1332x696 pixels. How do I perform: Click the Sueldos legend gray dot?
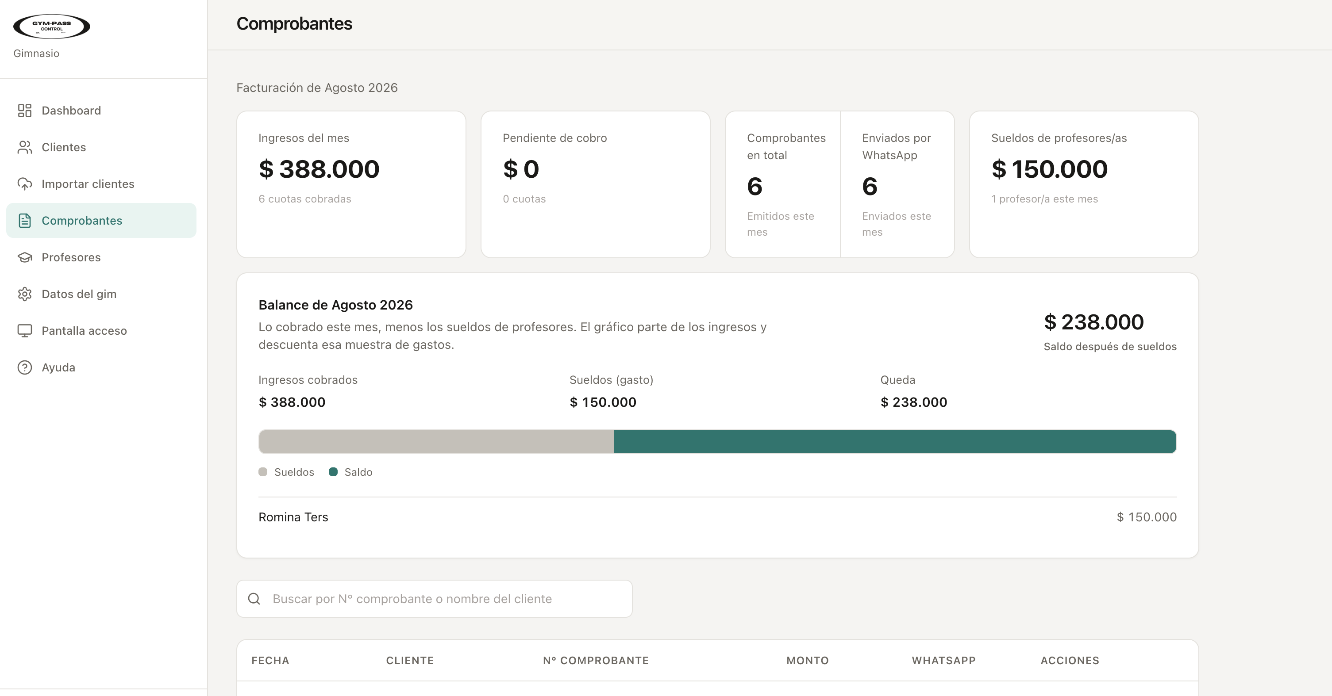click(263, 472)
